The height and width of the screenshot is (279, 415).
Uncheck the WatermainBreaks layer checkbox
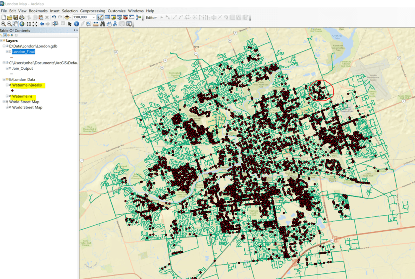10,85
